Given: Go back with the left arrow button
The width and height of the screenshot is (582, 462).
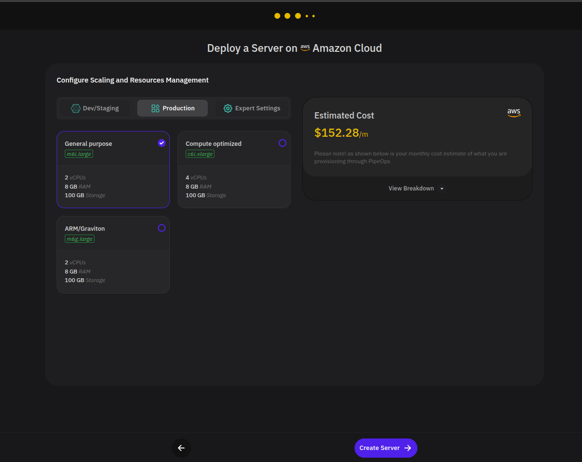Looking at the screenshot, I should [x=181, y=448].
